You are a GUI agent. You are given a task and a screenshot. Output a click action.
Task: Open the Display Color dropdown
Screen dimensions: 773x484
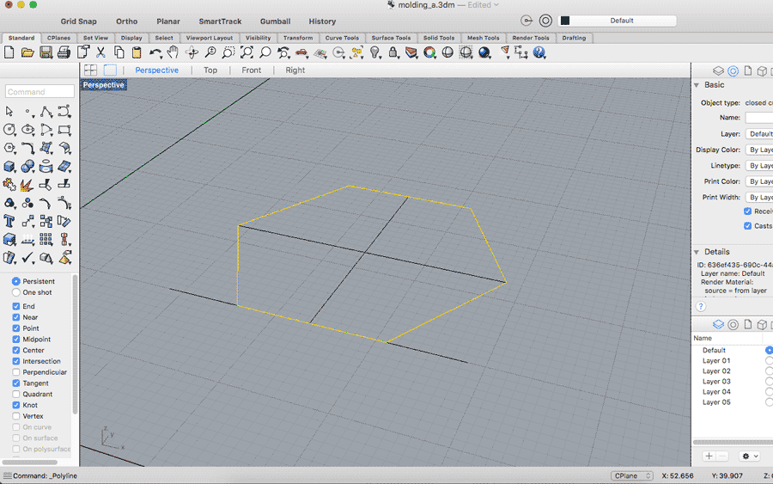pos(759,150)
